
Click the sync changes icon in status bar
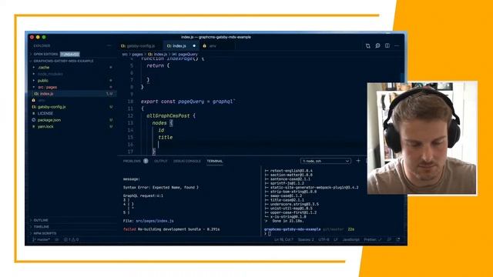click(57, 239)
